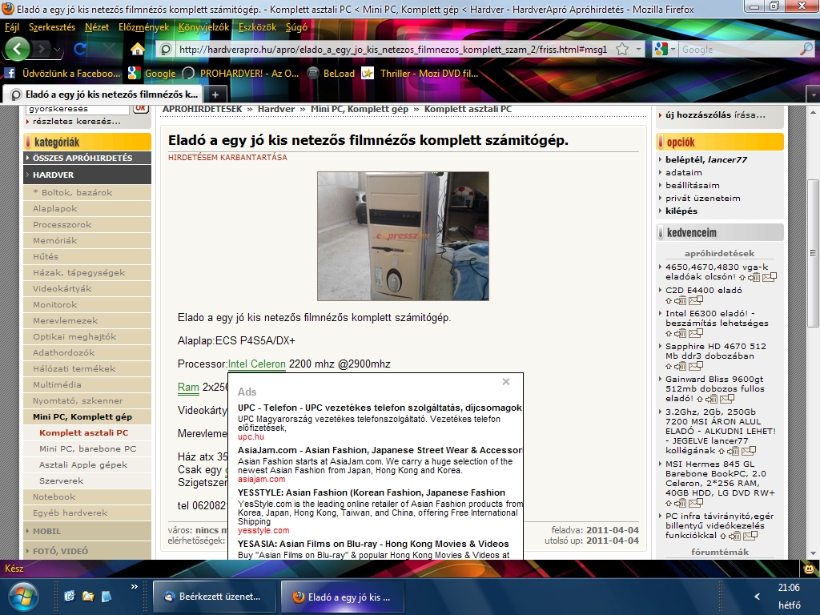820x615 pixels.
Task: Select the Eladó a egy jó kis browser tab
Action: (x=104, y=94)
